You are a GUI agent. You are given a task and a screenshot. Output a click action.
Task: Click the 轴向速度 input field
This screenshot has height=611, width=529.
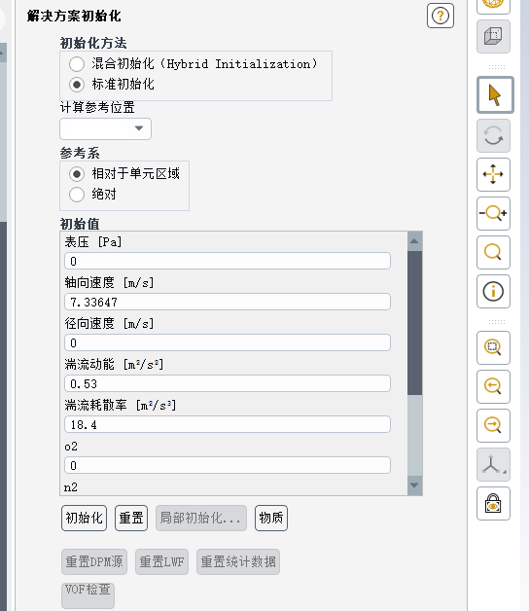228,302
